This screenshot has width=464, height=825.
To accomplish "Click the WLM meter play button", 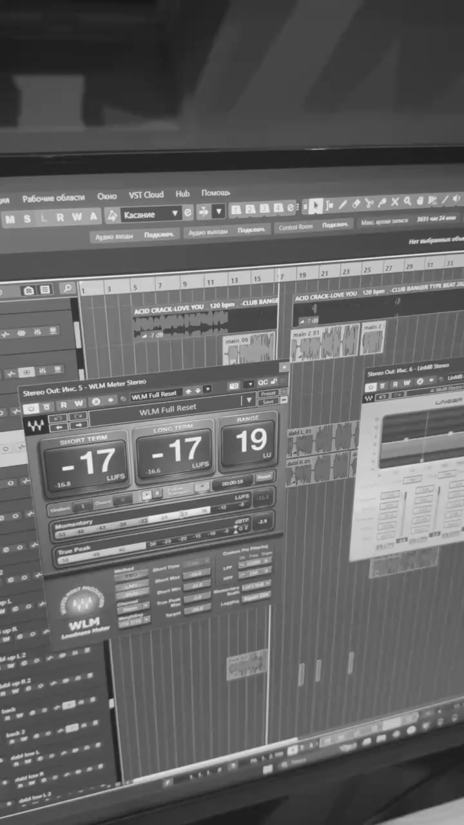I will pos(147,494).
